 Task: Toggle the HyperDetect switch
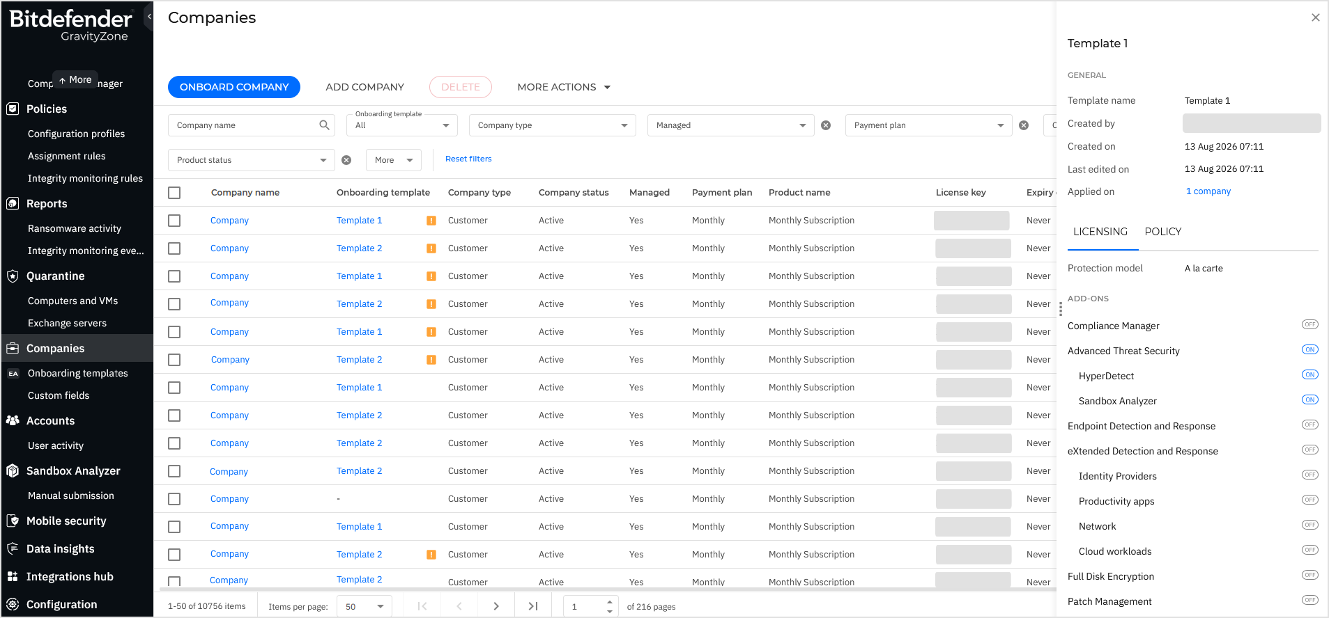coord(1309,374)
